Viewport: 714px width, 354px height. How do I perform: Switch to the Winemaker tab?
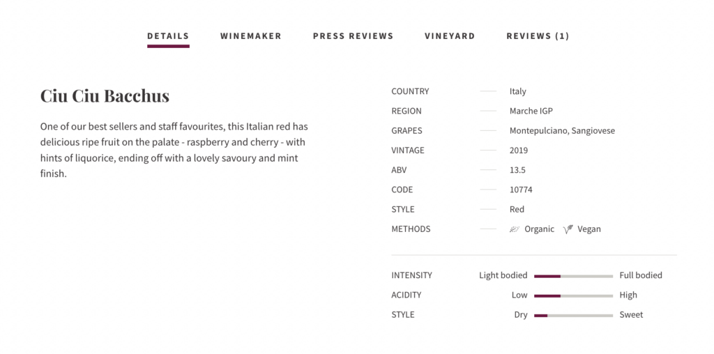click(x=251, y=36)
